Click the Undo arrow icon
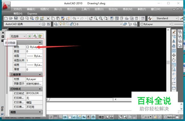Screen dimensions: 185x121 [74, 18]
